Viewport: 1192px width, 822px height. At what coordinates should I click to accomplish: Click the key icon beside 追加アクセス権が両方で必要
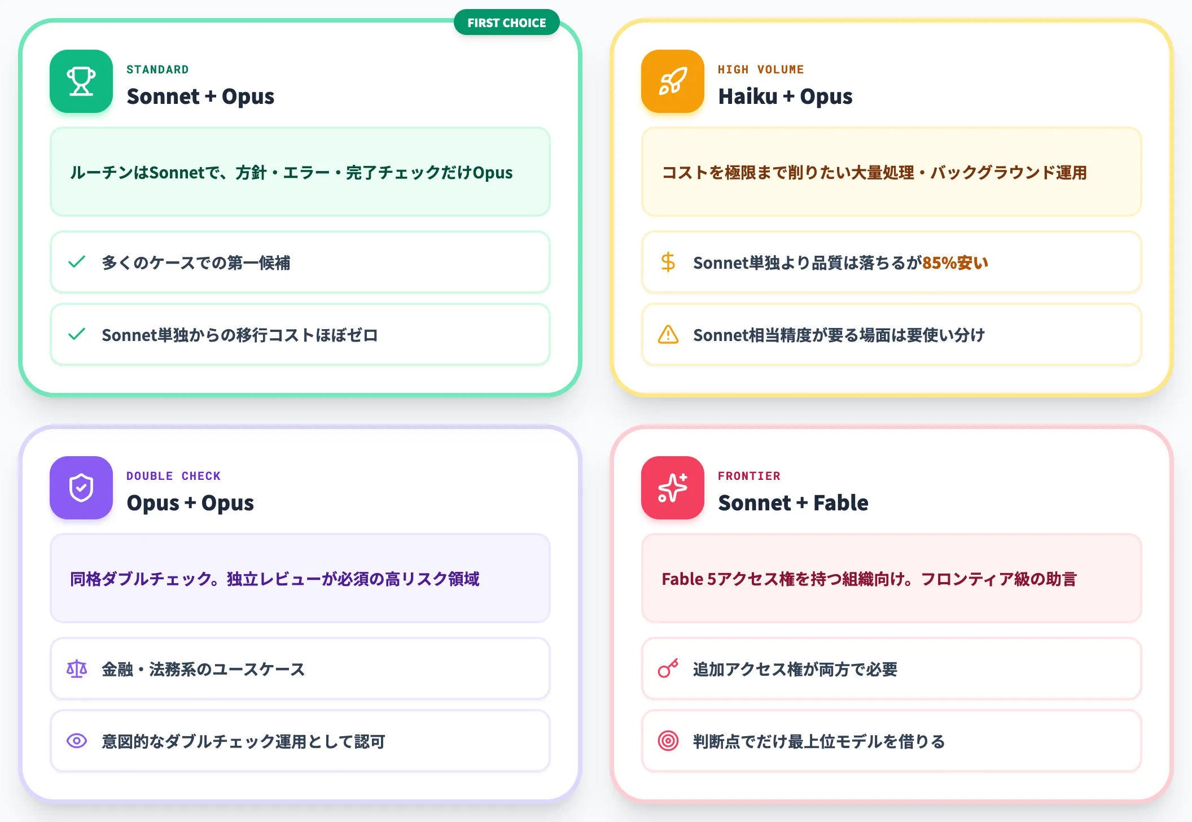click(x=668, y=668)
